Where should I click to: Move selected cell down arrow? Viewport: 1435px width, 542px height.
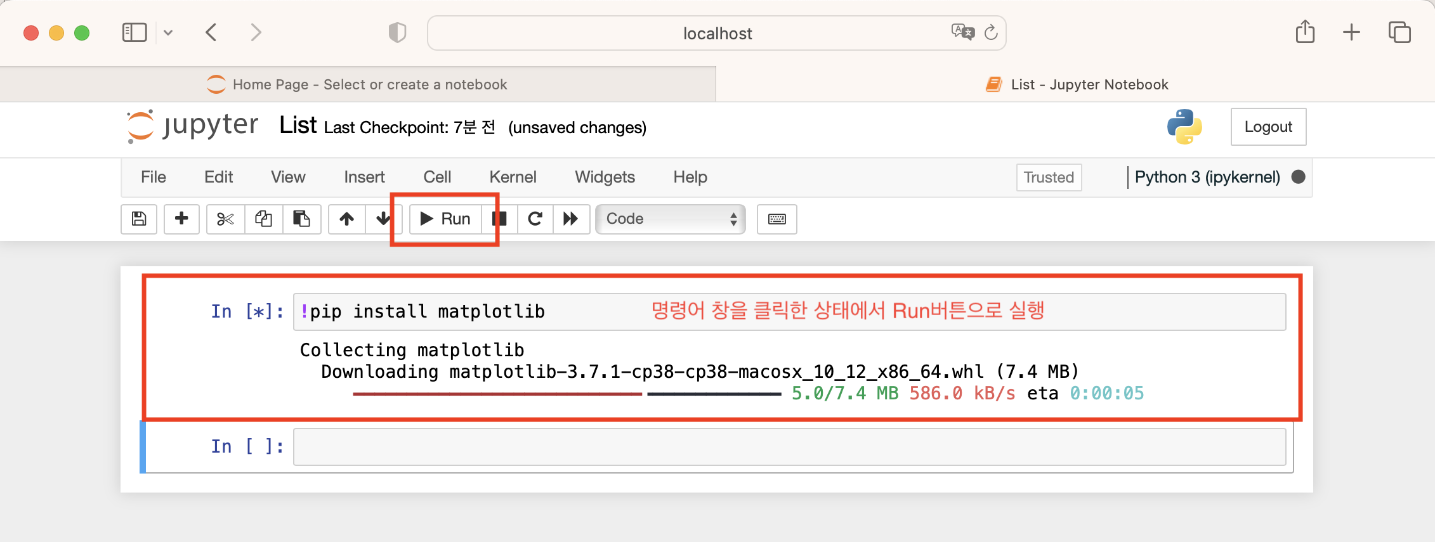[383, 219]
